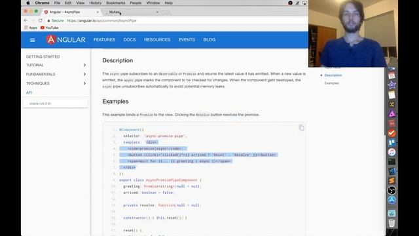Close the MyApp tab

[x=157, y=12]
